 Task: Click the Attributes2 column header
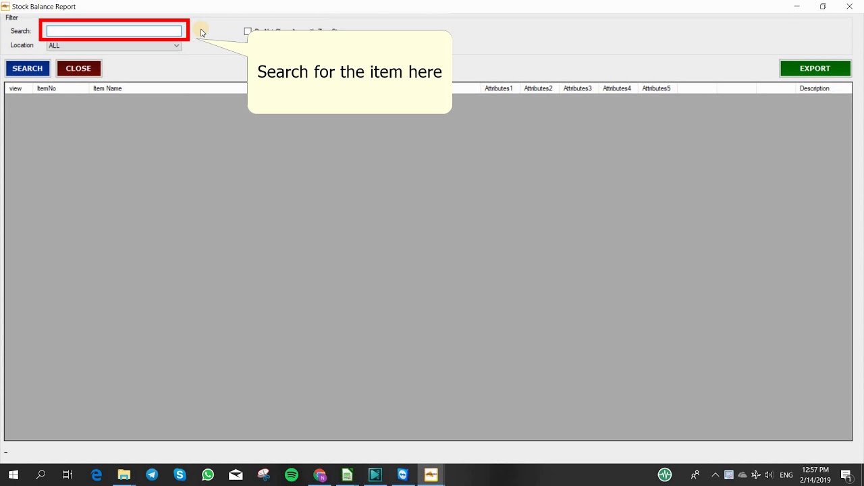point(538,88)
